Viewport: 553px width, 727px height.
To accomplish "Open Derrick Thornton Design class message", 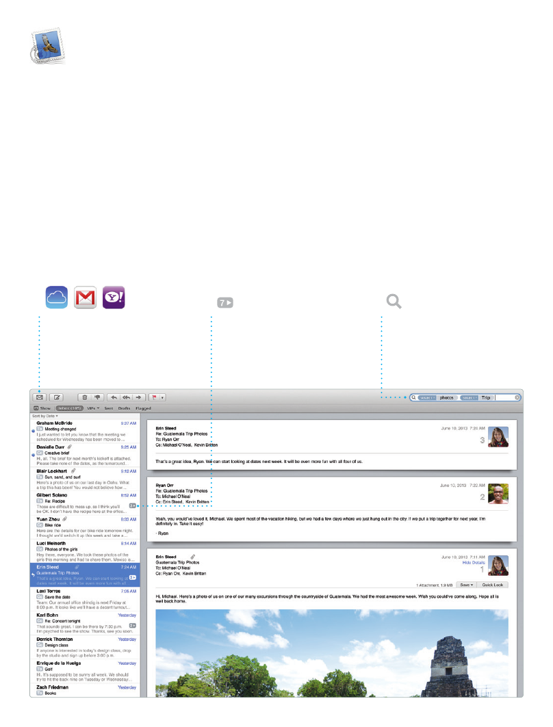I will point(86,648).
